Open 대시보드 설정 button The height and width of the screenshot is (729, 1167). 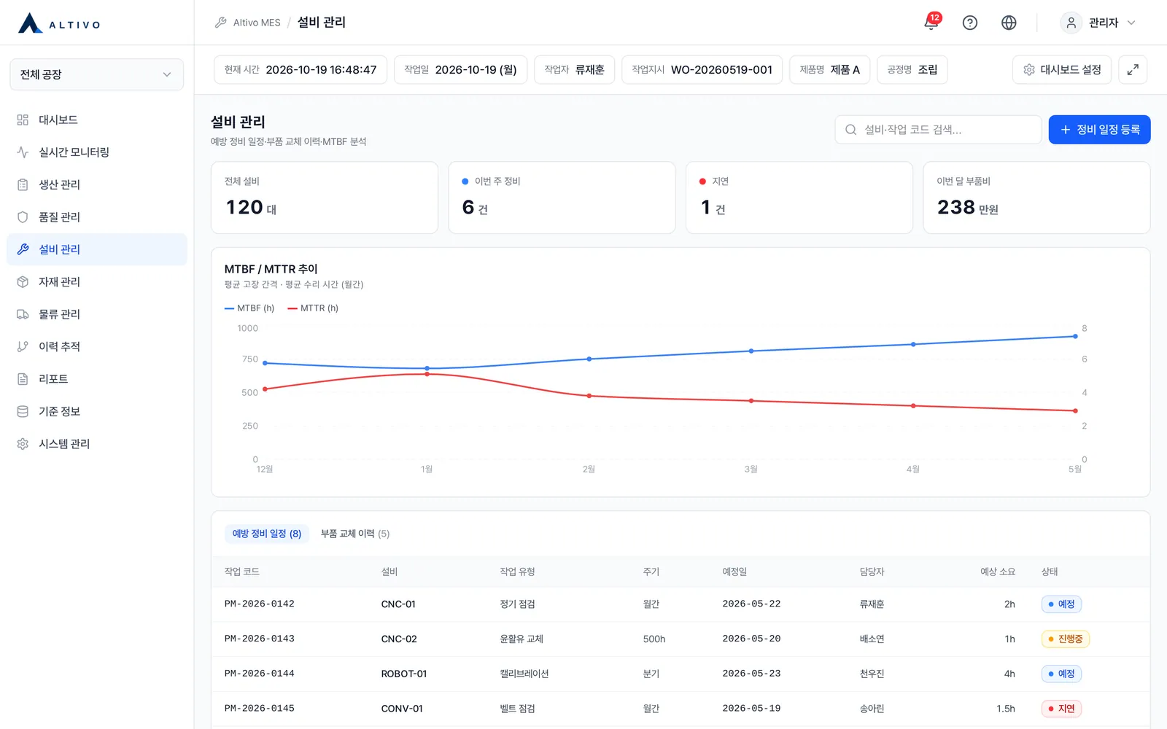1062,70
